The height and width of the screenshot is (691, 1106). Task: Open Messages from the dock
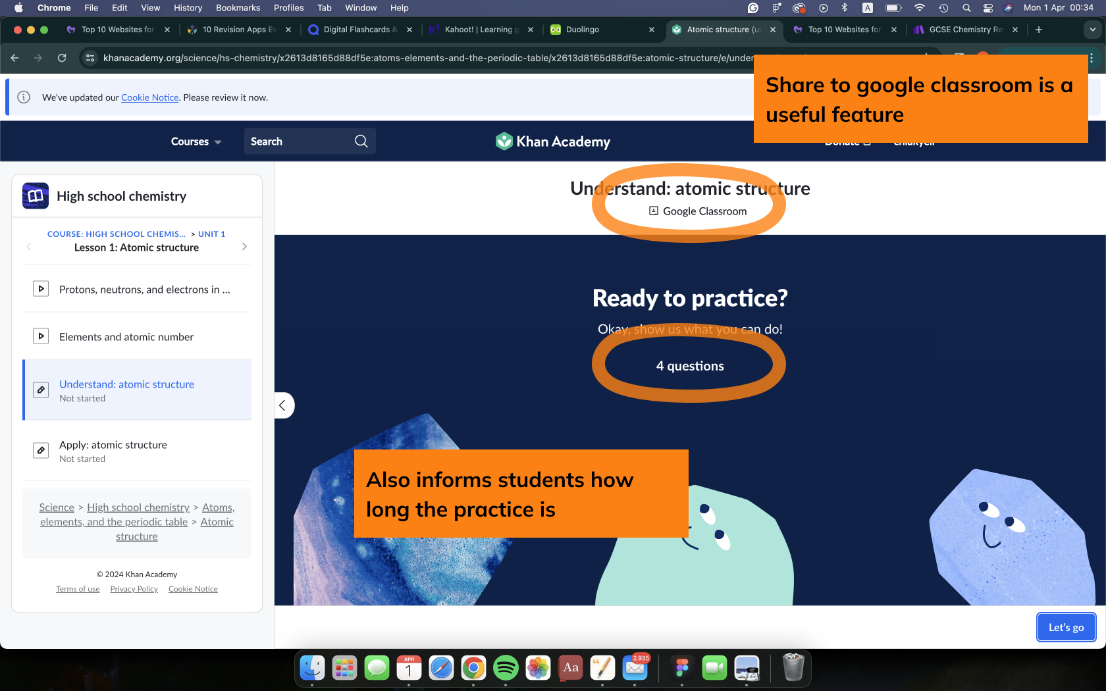(x=377, y=668)
